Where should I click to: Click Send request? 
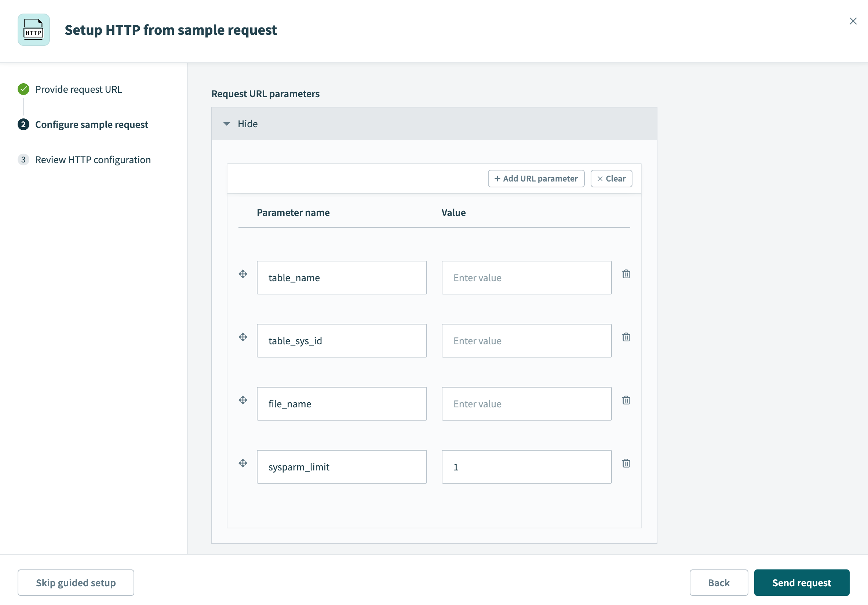coord(802,582)
